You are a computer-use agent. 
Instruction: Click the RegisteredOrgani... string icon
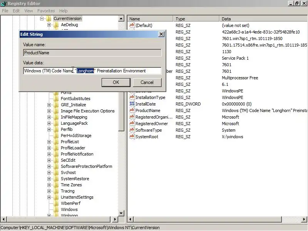pos(132,117)
